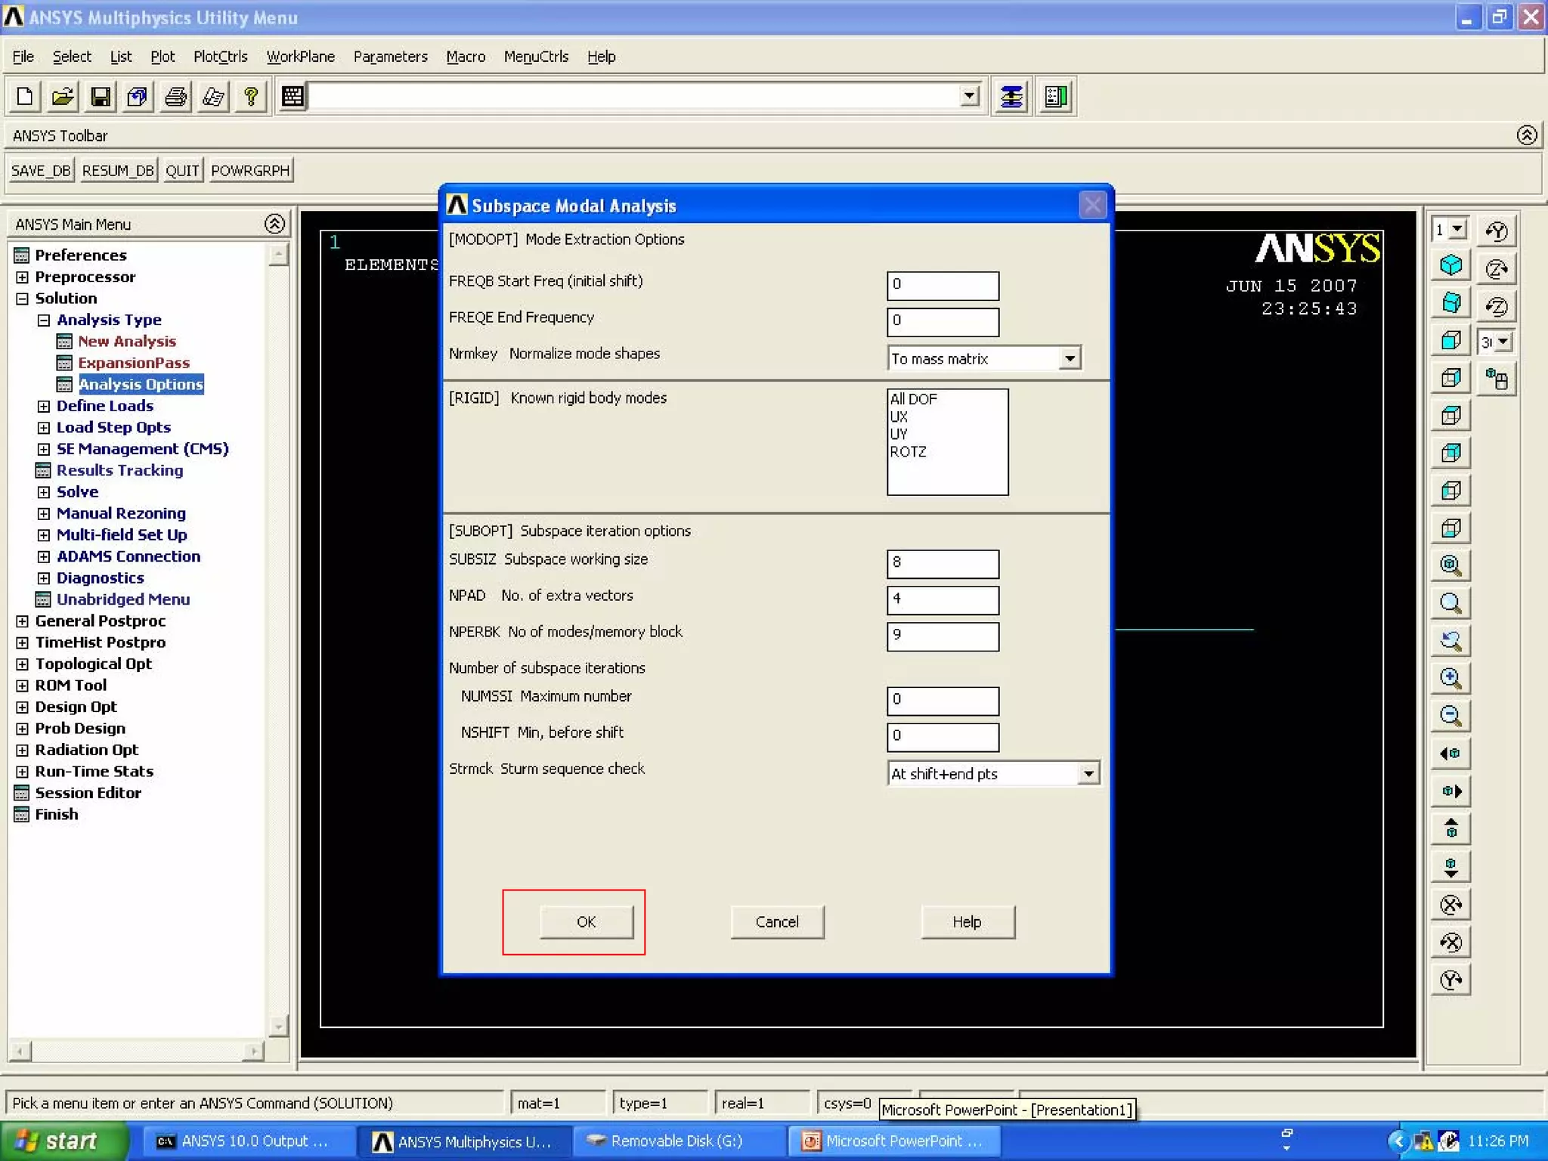The image size is (1548, 1161).
Task: Switch to Microsoft PowerPoint taskbar button
Action: [x=894, y=1141]
